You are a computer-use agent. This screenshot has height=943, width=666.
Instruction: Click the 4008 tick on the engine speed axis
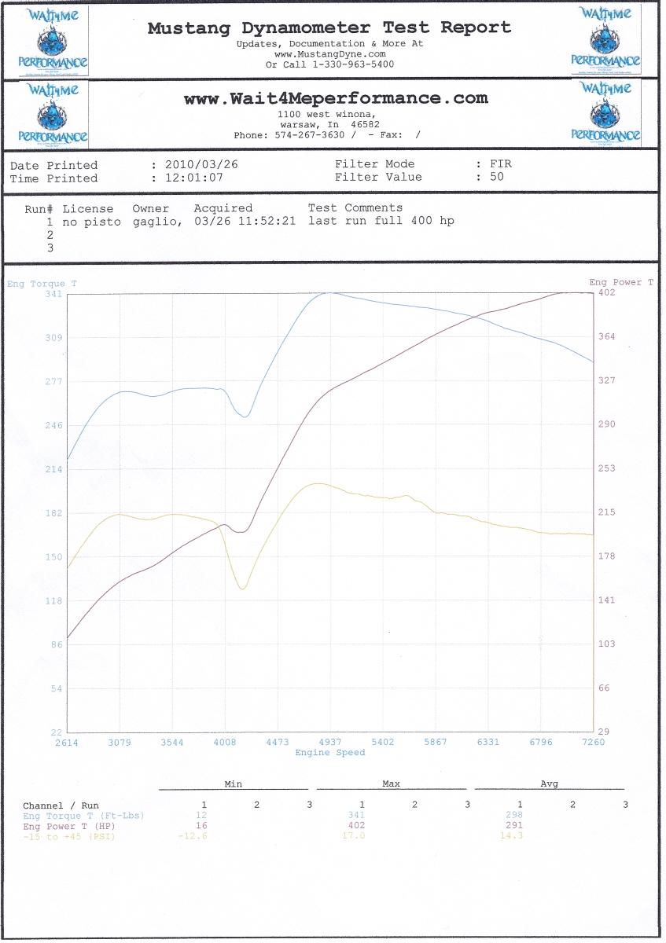tap(225, 743)
